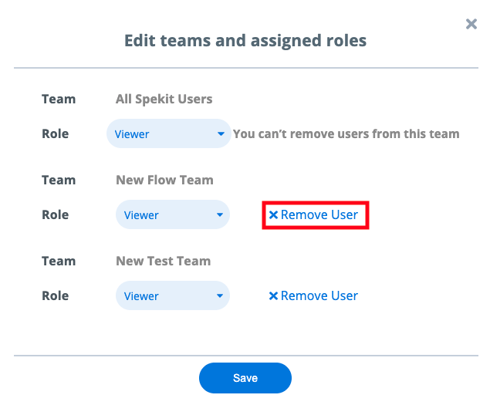Screen dimensions: 490x405
Task: Click the Edit teams and assigned roles heading
Action: pos(245,41)
